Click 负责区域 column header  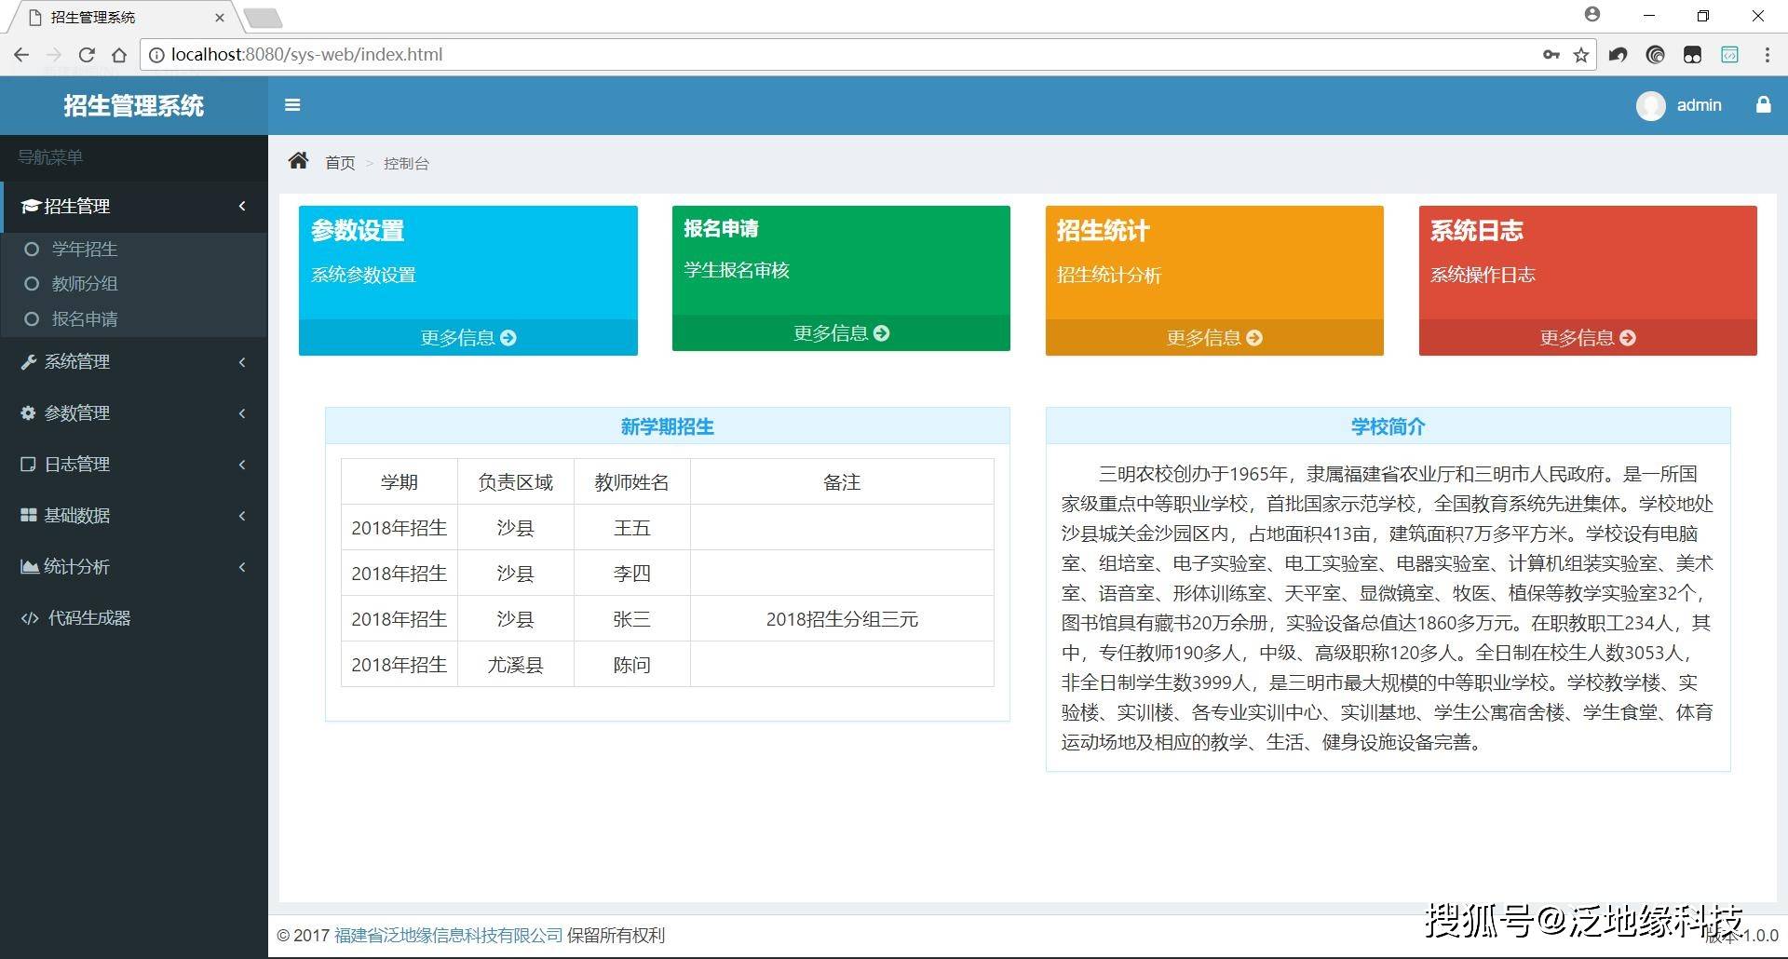(x=516, y=482)
